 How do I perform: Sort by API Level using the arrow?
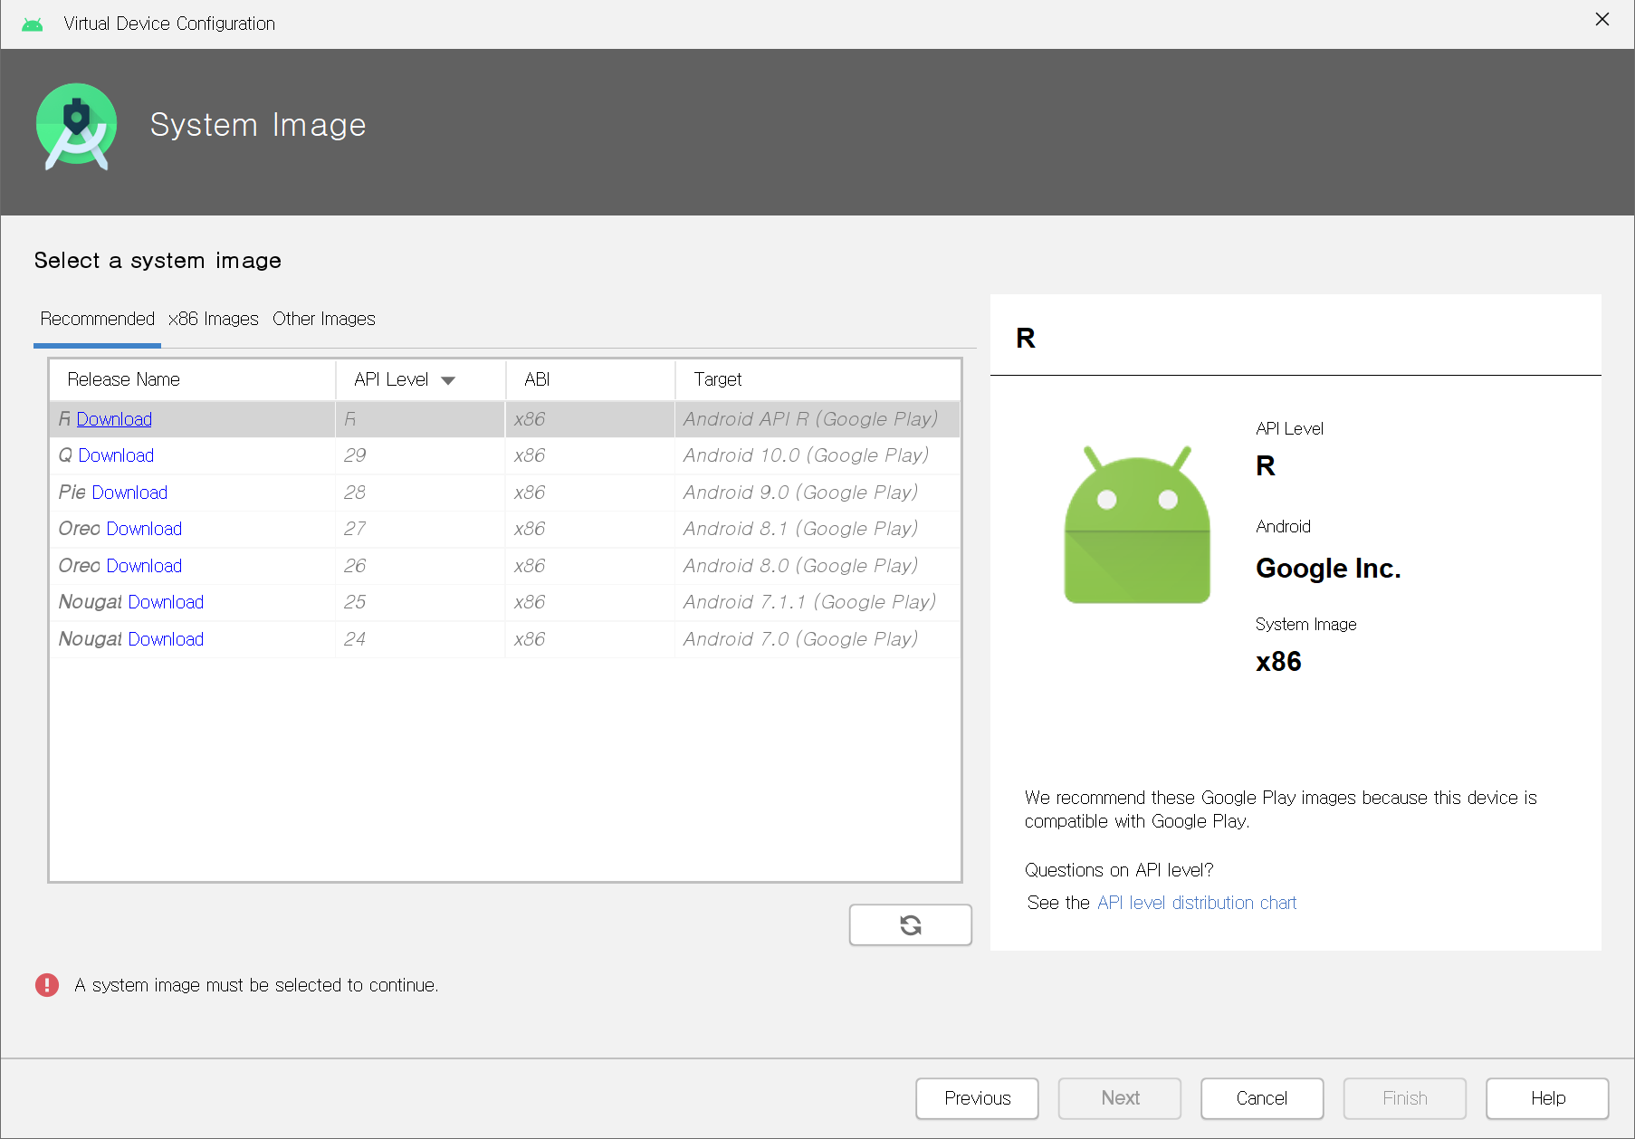[448, 380]
